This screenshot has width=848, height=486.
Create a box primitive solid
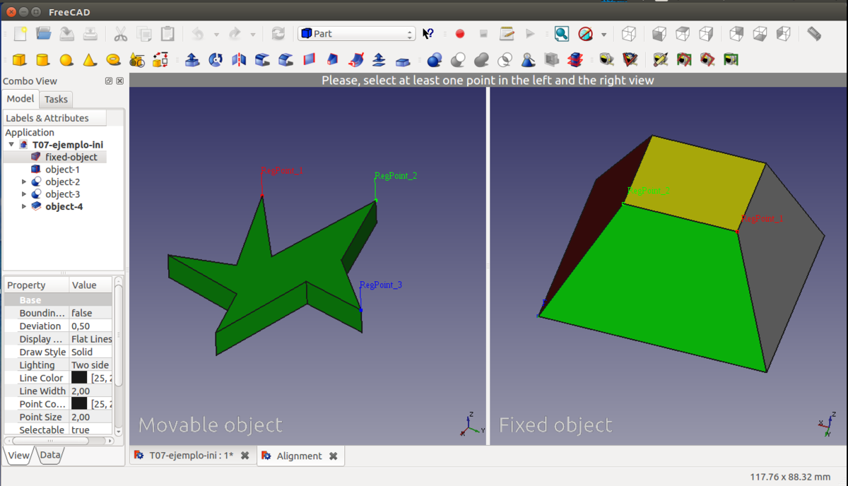click(20, 60)
